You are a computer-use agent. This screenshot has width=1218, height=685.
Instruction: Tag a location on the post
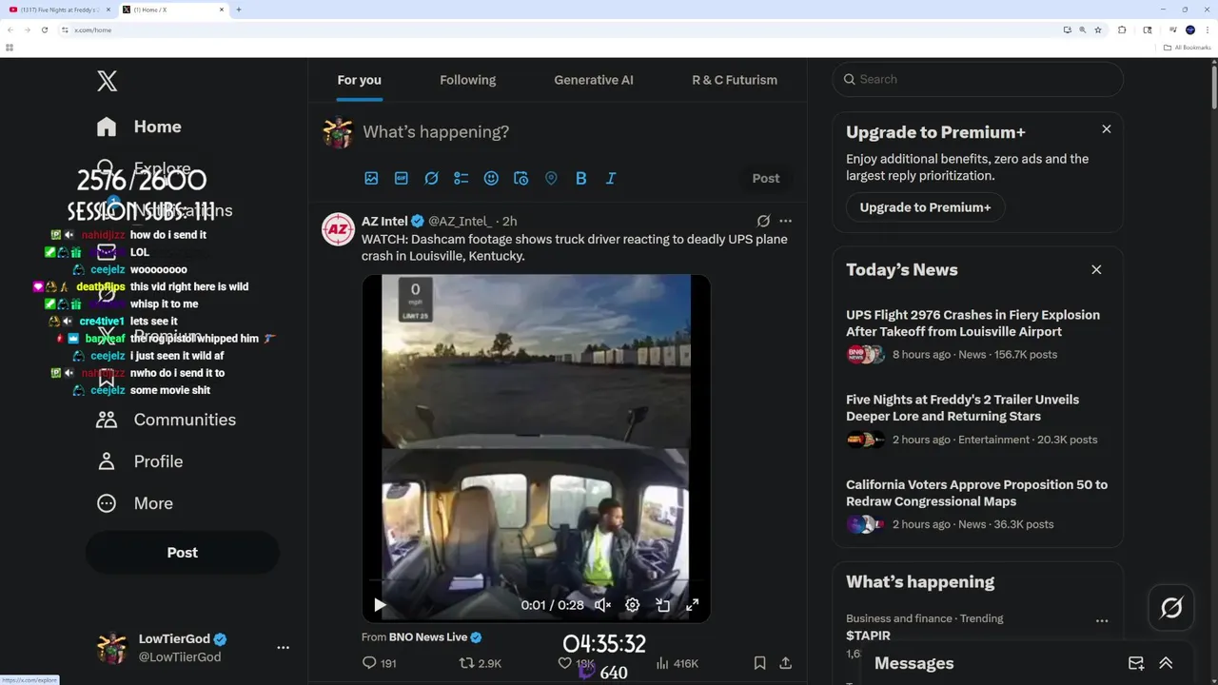(x=551, y=178)
